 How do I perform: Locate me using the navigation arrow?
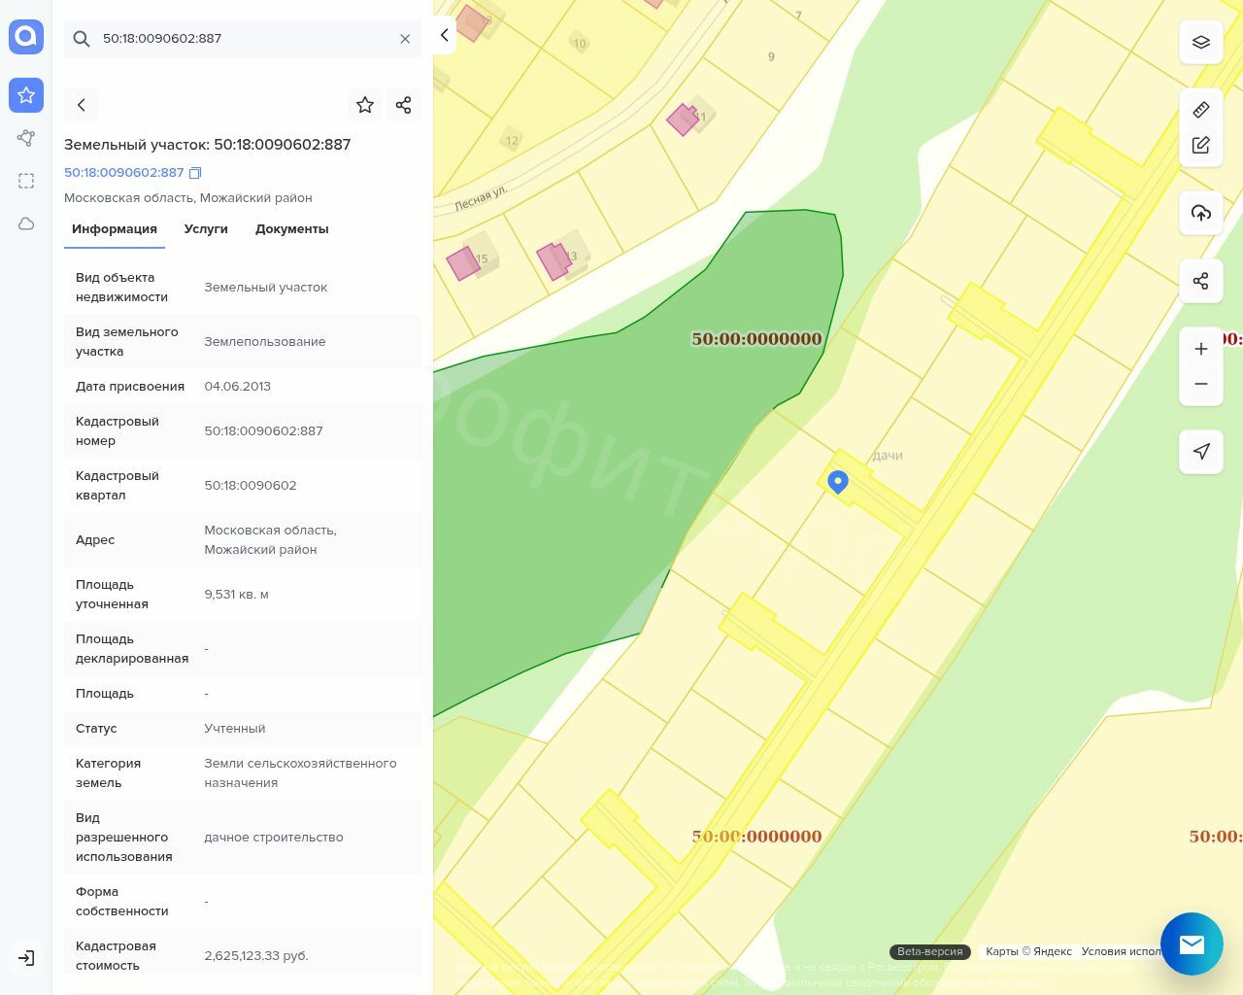1200,451
